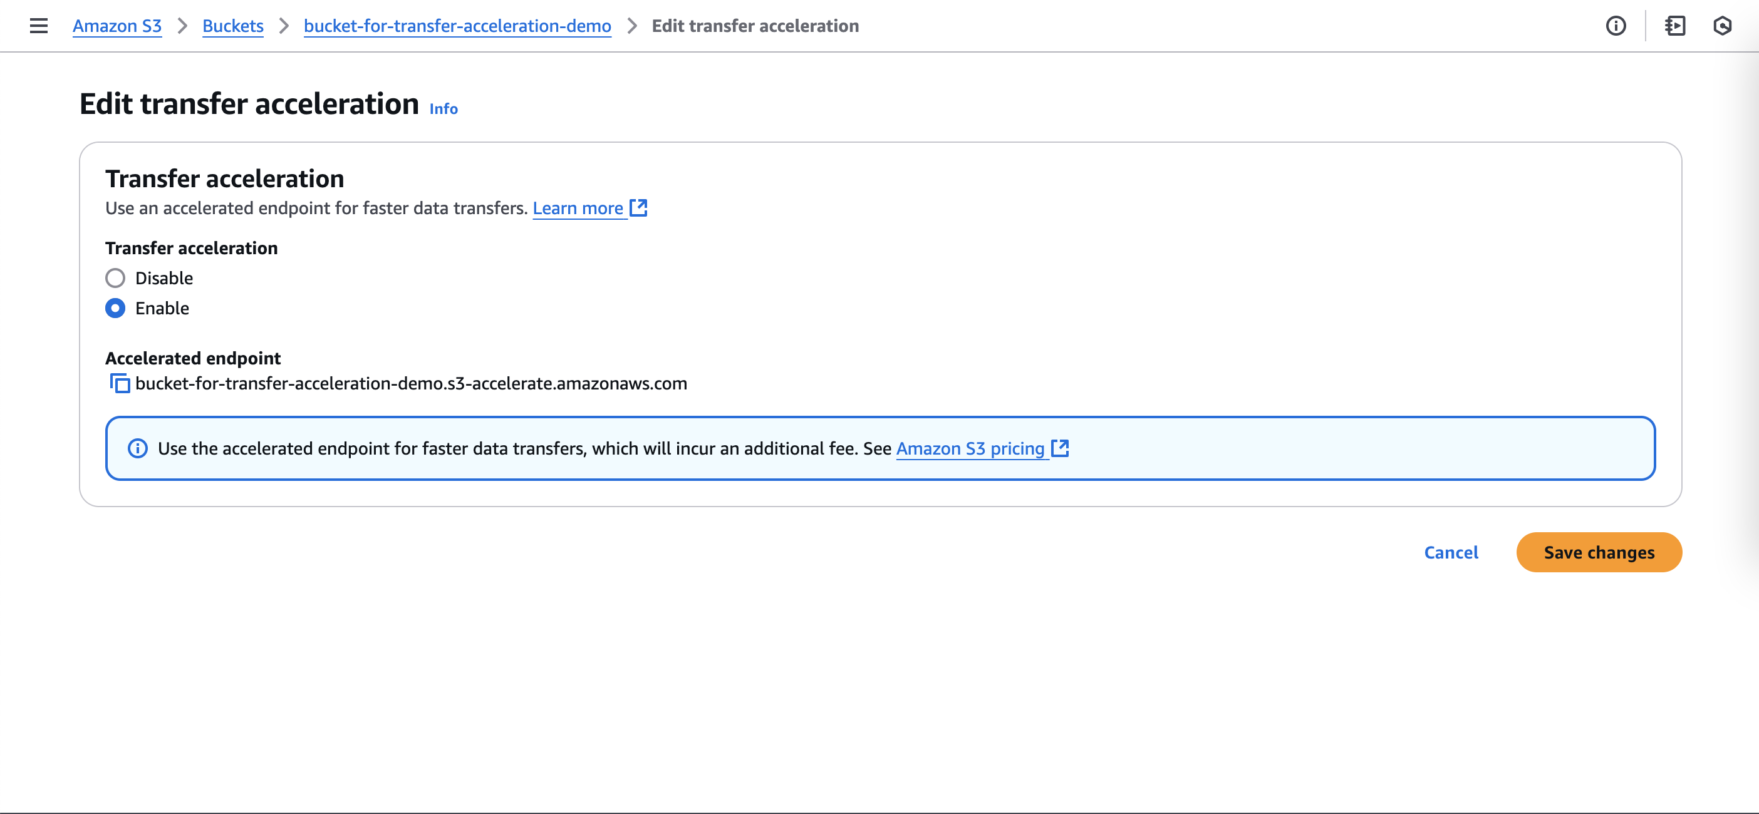Open the Learn more link
The width and height of the screenshot is (1759, 814).
(578, 208)
